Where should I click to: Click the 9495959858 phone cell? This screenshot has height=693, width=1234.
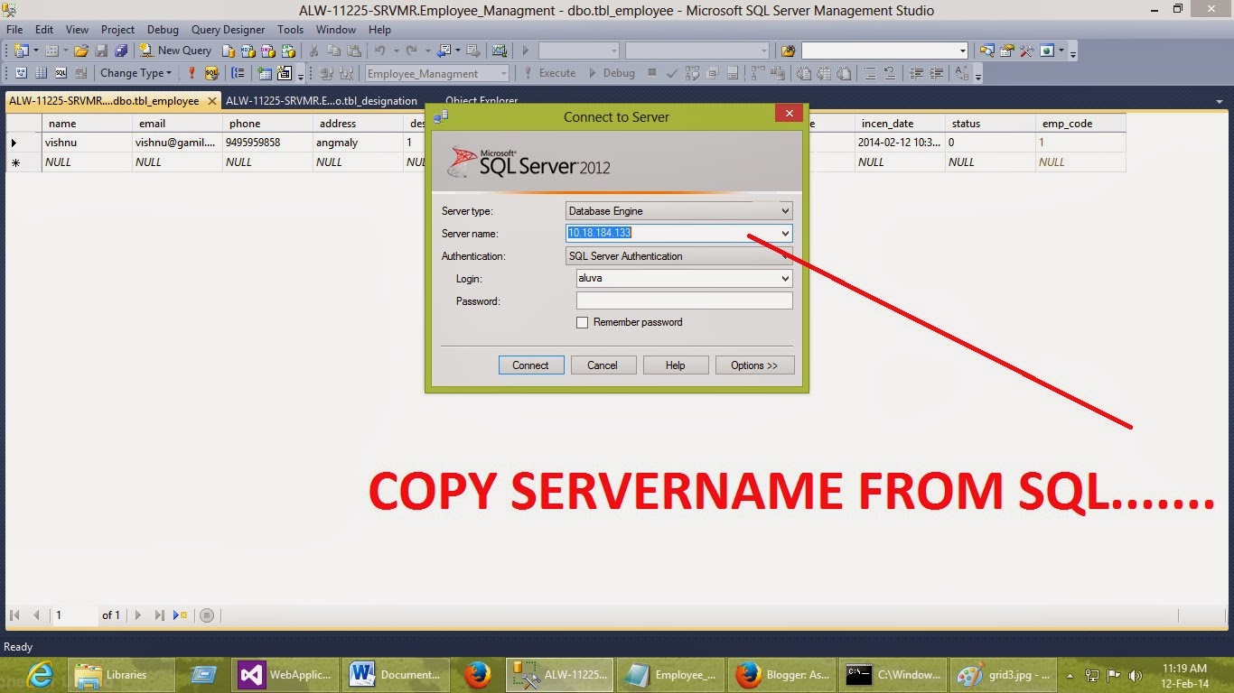click(x=267, y=143)
